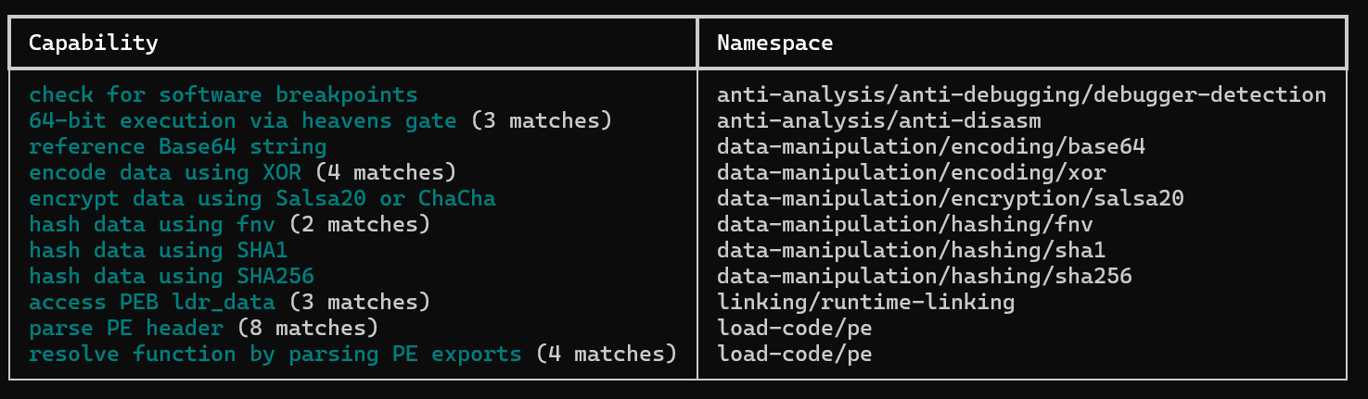Click data-manipulation/hashing/sha256 namespace

[x=925, y=276]
